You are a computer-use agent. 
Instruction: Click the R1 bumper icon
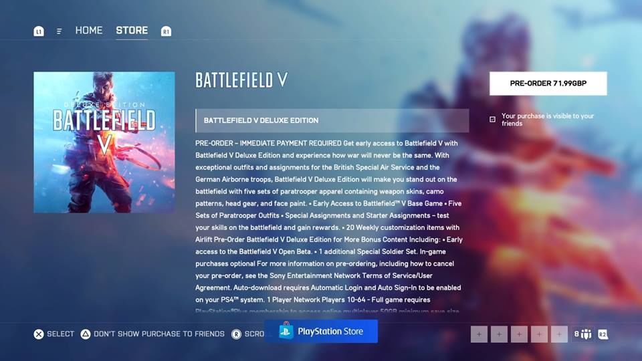point(166,31)
